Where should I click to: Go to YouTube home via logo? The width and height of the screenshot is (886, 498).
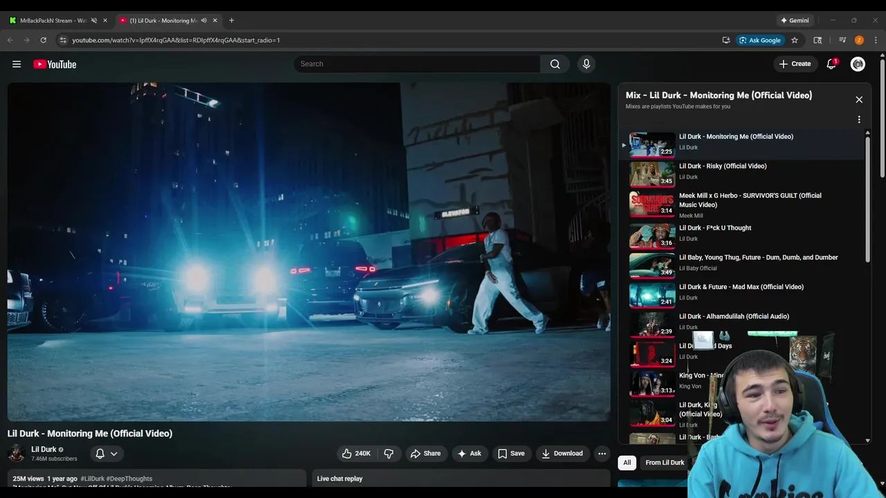[x=55, y=64]
